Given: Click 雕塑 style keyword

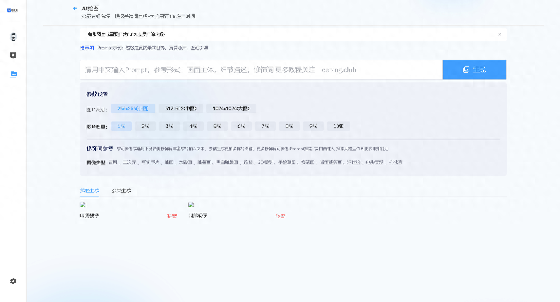Looking at the screenshot, I should 248,162.
